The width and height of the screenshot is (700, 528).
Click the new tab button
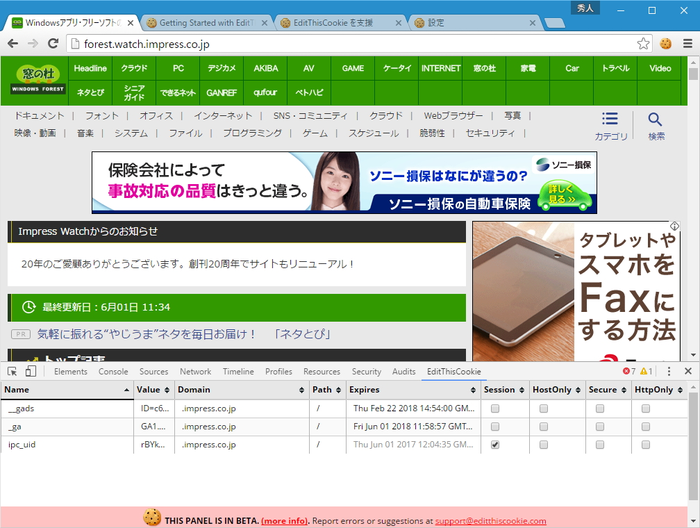pos(555,23)
